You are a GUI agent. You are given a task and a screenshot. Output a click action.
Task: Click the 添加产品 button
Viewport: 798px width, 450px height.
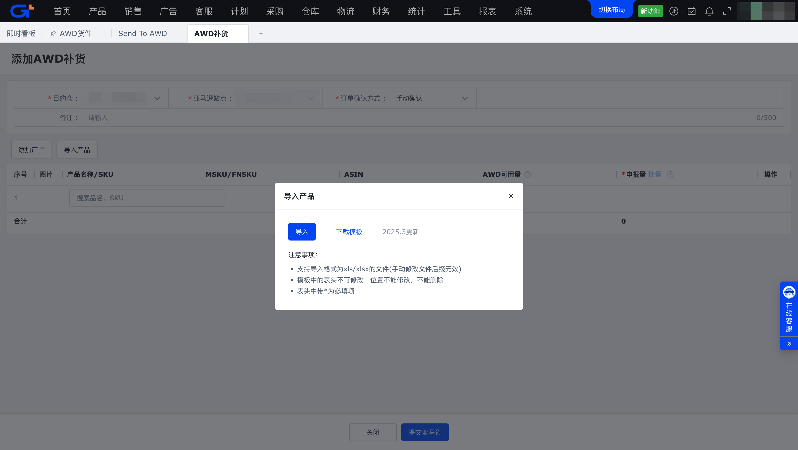[x=32, y=150]
